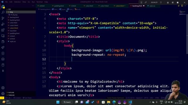
Task: Pause the screen recording
Action: tap(168, 3)
